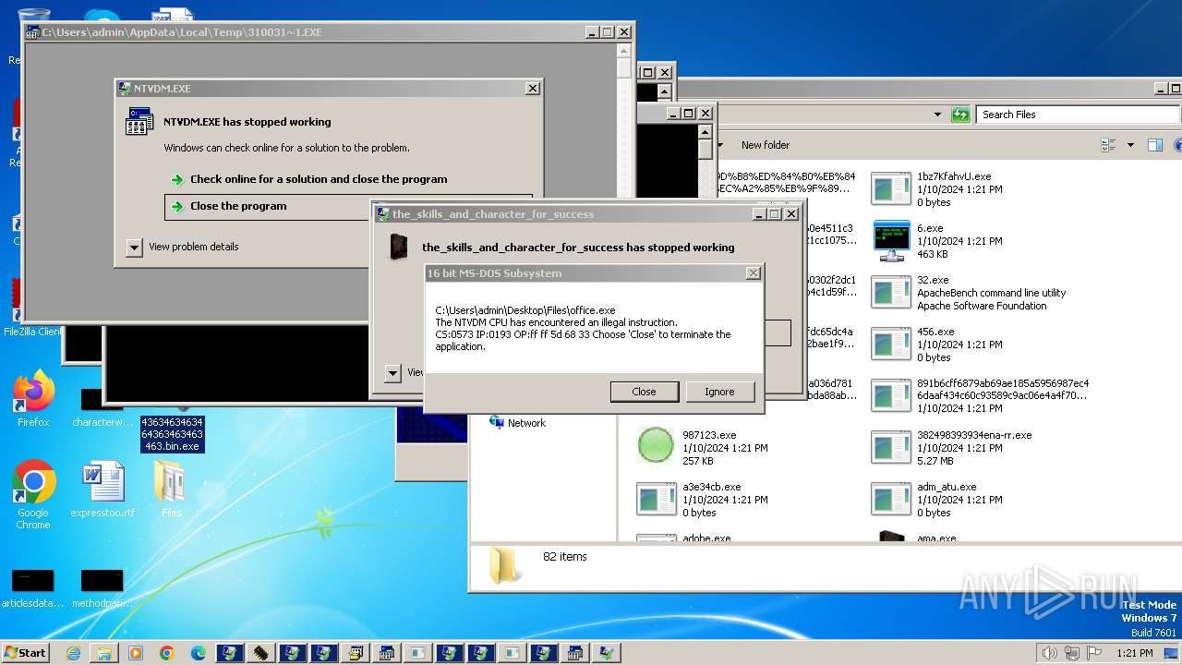Viewport: 1182px width, 665px height.
Task: Open address bar history dropdown
Action: pos(937,115)
